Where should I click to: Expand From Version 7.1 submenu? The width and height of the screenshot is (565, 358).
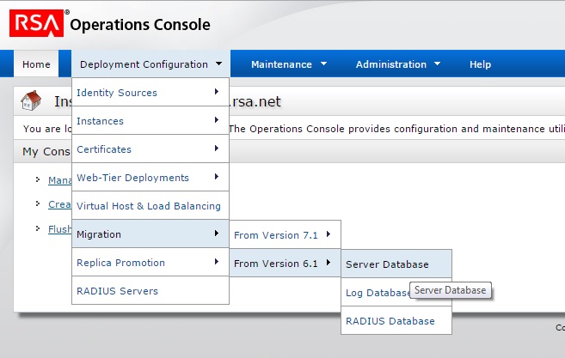coord(285,234)
